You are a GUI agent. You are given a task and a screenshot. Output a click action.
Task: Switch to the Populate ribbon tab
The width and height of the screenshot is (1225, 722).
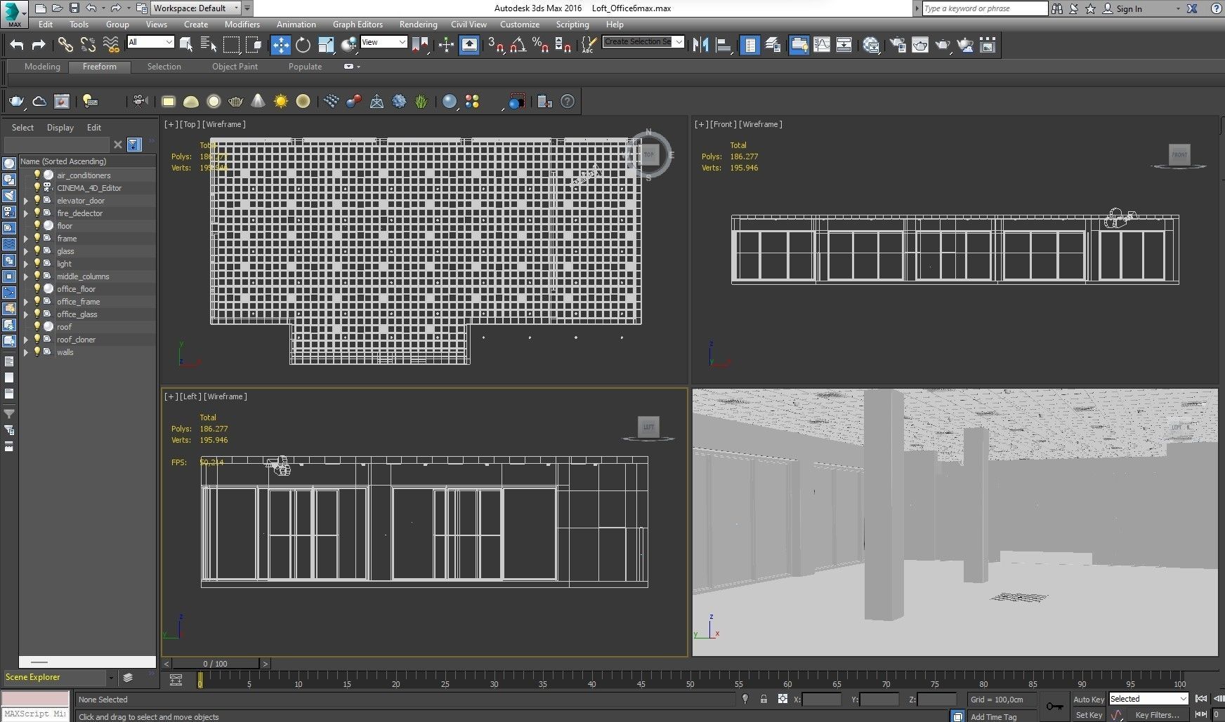(305, 67)
